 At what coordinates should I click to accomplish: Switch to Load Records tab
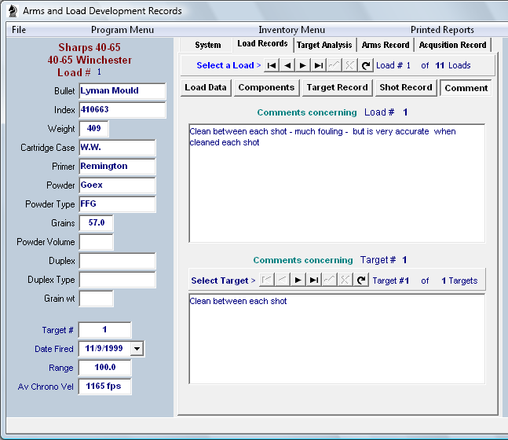(x=262, y=44)
